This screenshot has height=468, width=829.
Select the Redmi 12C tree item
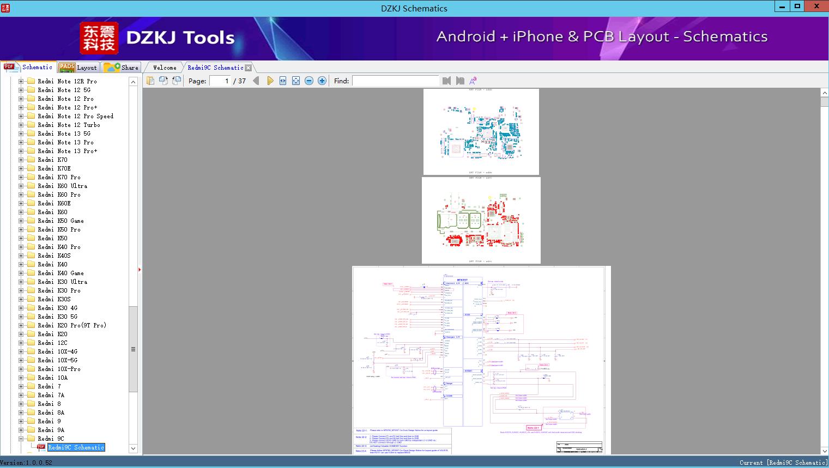pyautogui.click(x=52, y=343)
